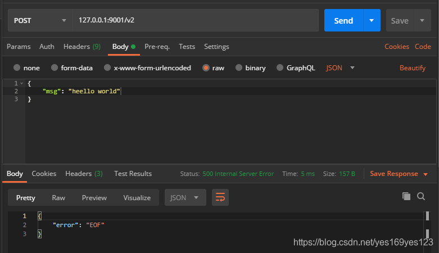This screenshot has width=439, height=253.
Task: Switch response view to Preview
Action: click(x=94, y=197)
